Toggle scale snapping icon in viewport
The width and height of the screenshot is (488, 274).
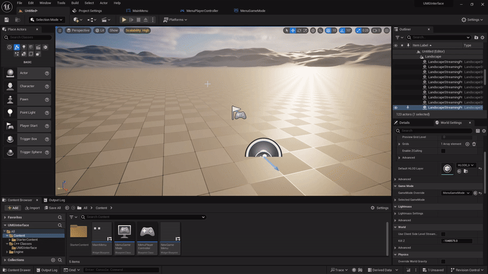click(359, 30)
